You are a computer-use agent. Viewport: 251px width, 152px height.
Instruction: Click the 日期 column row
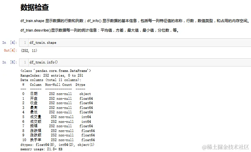click(x=56, y=94)
